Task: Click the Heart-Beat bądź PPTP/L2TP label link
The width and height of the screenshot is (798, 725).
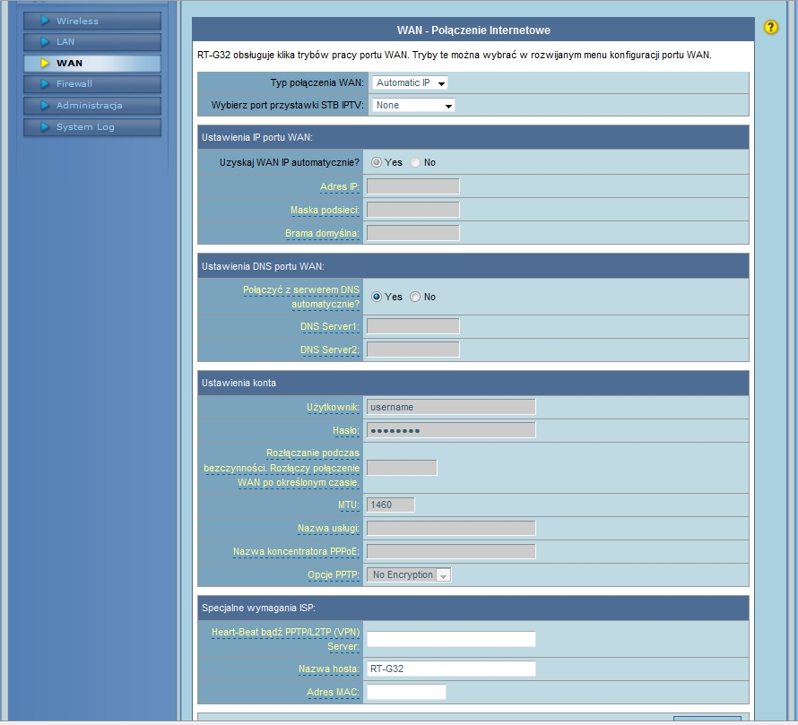Action: (x=285, y=640)
